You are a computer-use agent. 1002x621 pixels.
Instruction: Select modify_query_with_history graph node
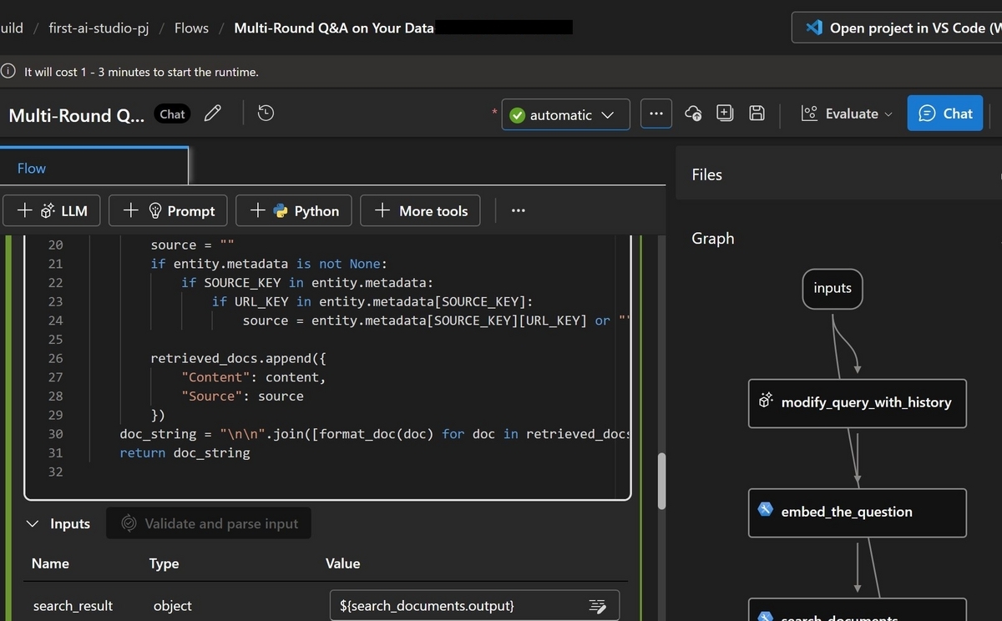click(857, 403)
